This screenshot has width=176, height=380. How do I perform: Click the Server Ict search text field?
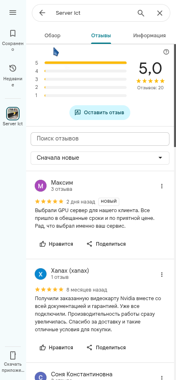coord(94,13)
